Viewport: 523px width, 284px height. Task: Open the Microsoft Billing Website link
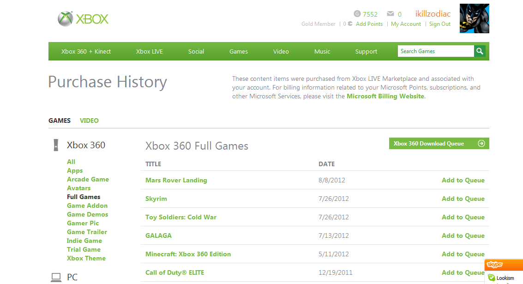[385, 97]
